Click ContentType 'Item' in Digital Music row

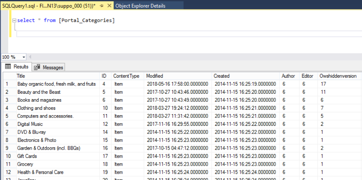[x=128, y=124]
